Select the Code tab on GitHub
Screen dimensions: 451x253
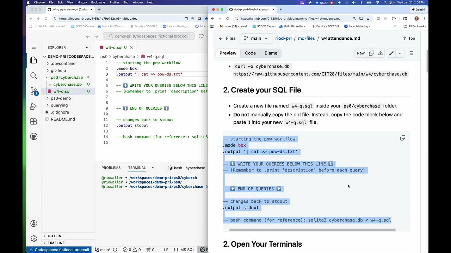coord(250,53)
